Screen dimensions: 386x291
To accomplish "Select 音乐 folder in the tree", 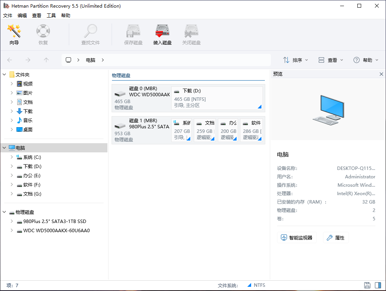I will tap(24, 120).
